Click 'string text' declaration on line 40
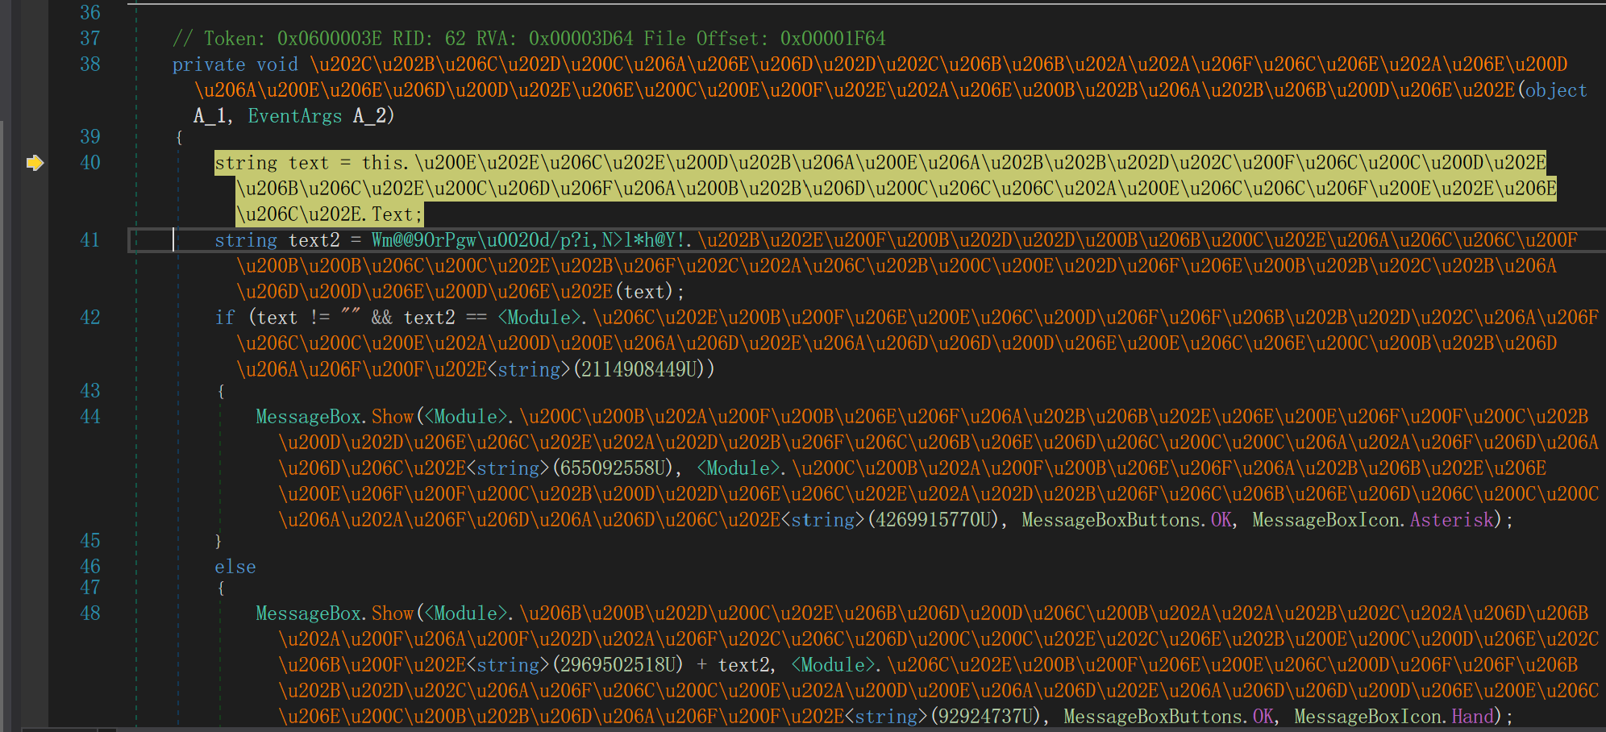 [x=273, y=163]
